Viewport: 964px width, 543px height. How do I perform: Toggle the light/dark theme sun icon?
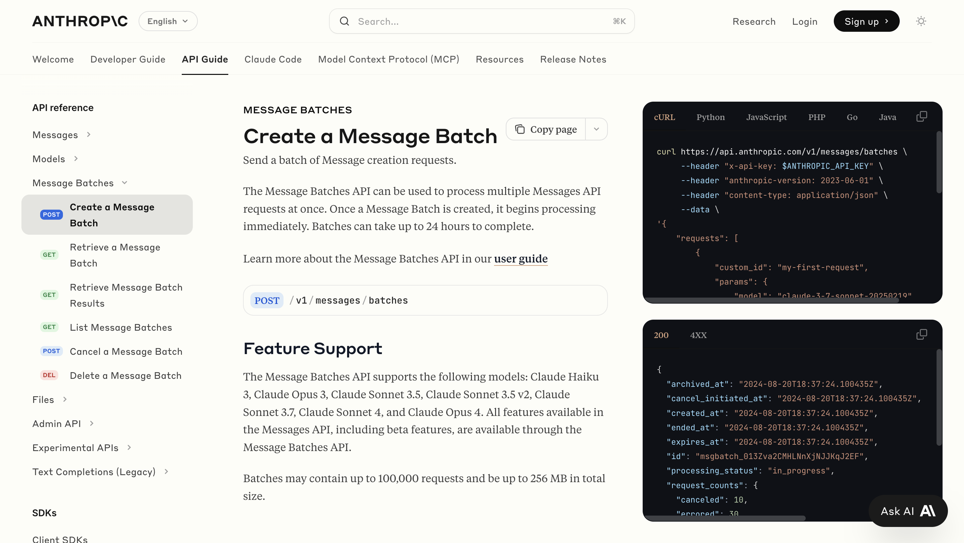[920, 21]
